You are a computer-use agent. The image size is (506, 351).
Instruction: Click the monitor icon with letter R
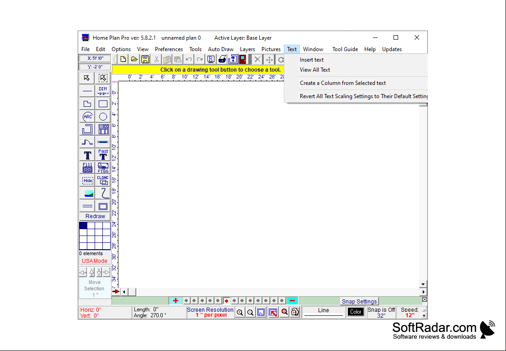211,59
